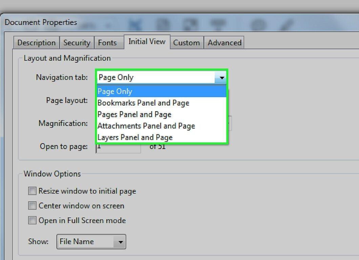Screen dimensions: 359x260
Task: Open the Custom tab
Action: pos(186,43)
